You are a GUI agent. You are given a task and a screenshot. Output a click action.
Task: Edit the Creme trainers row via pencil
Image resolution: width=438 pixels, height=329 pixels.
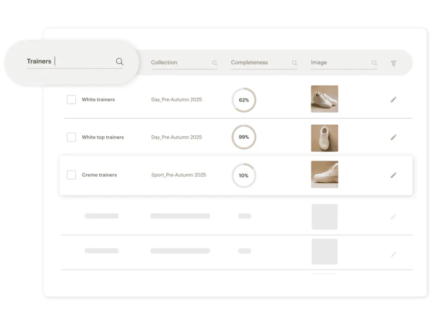394,175
